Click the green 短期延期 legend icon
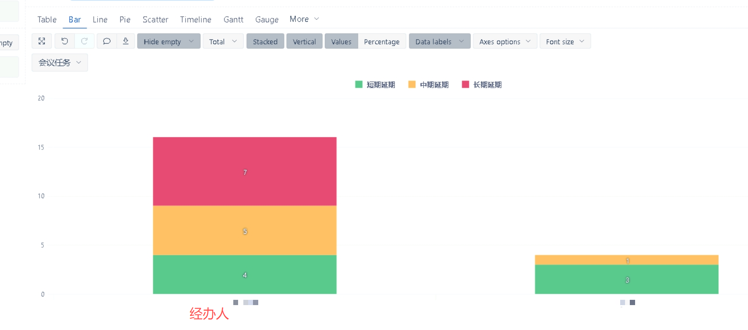 [359, 84]
